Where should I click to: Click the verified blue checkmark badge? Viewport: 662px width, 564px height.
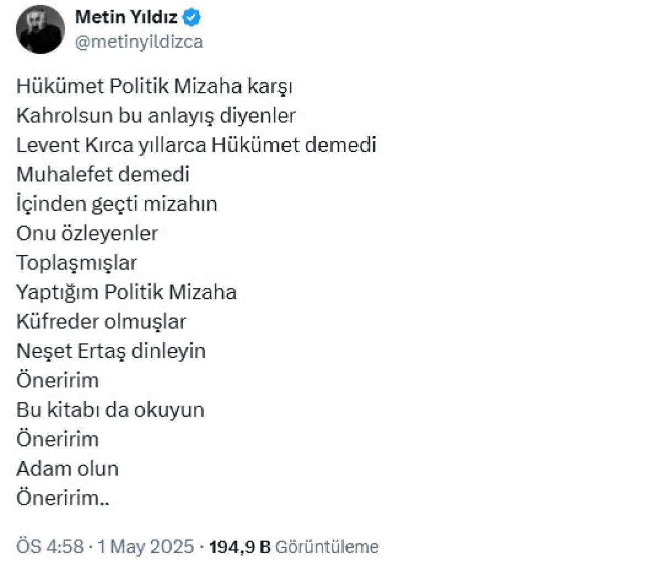192,18
